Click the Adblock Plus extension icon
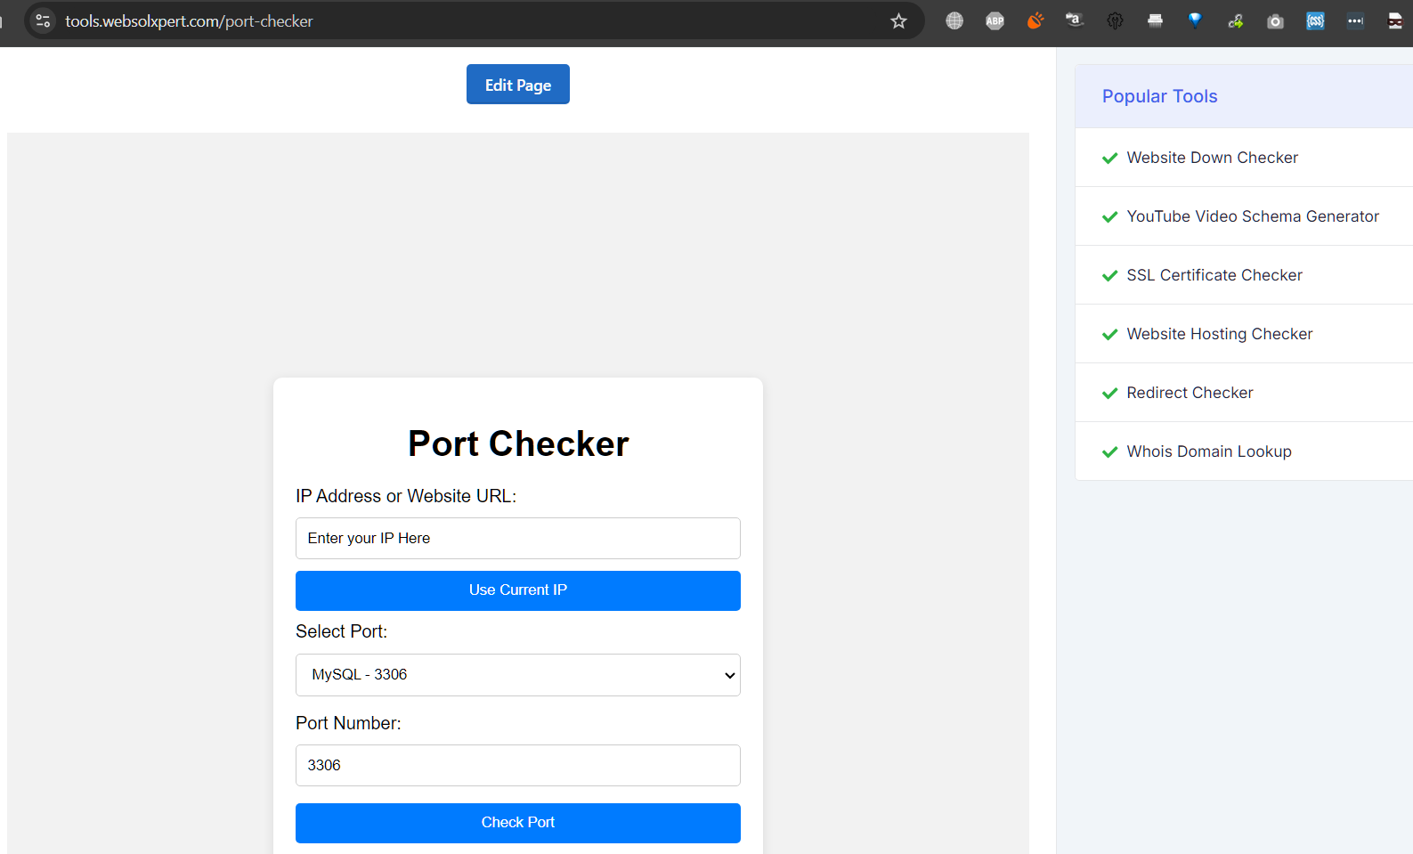Screen dimensions: 1413x854 [x=995, y=21]
